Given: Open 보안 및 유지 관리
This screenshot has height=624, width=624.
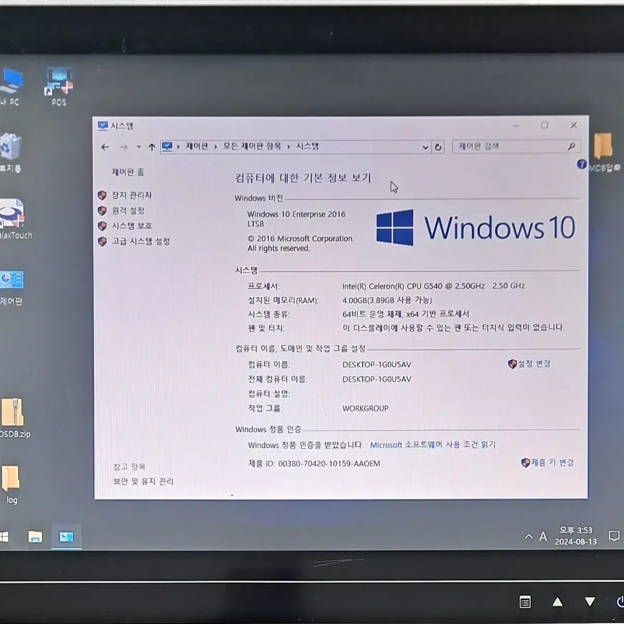Looking at the screenshot, I should coord(144,482).
